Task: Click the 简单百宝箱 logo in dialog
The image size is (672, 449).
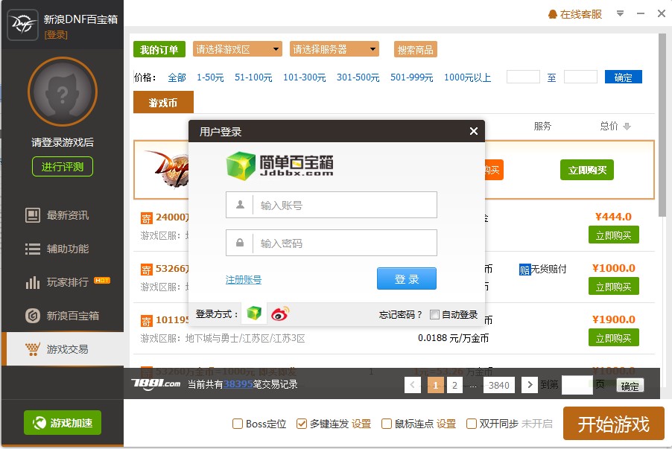Action: 280,165
